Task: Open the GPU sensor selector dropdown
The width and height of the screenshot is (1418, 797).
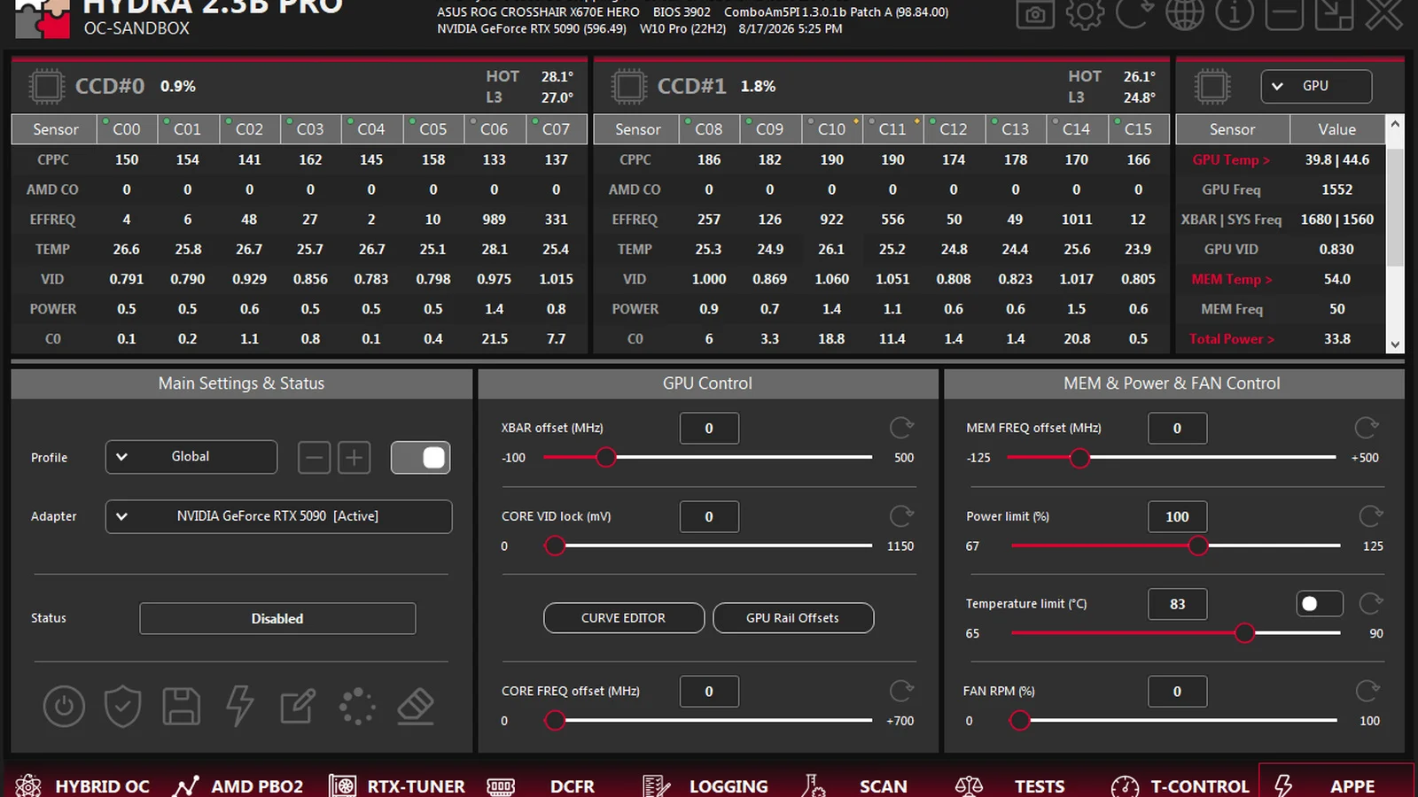Action: 1316,86
